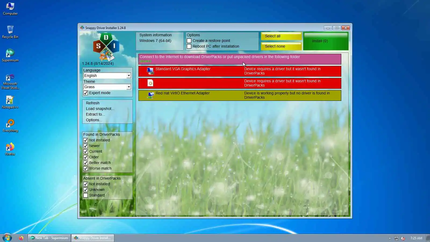Open the Computer desktop icon
430x242 pixels.
(x=10, y=9)
